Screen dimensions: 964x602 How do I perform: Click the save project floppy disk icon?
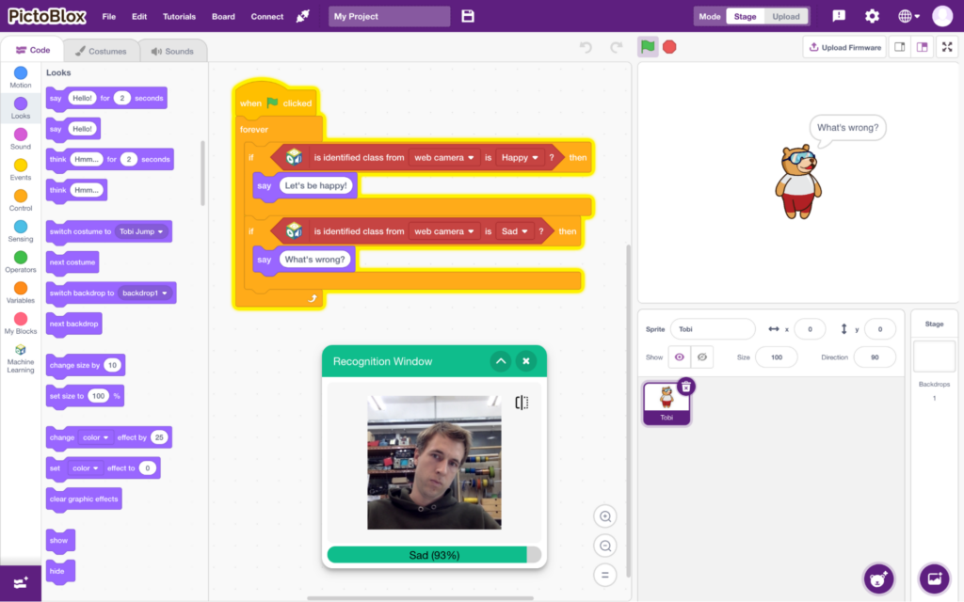(x=469, y=16)
